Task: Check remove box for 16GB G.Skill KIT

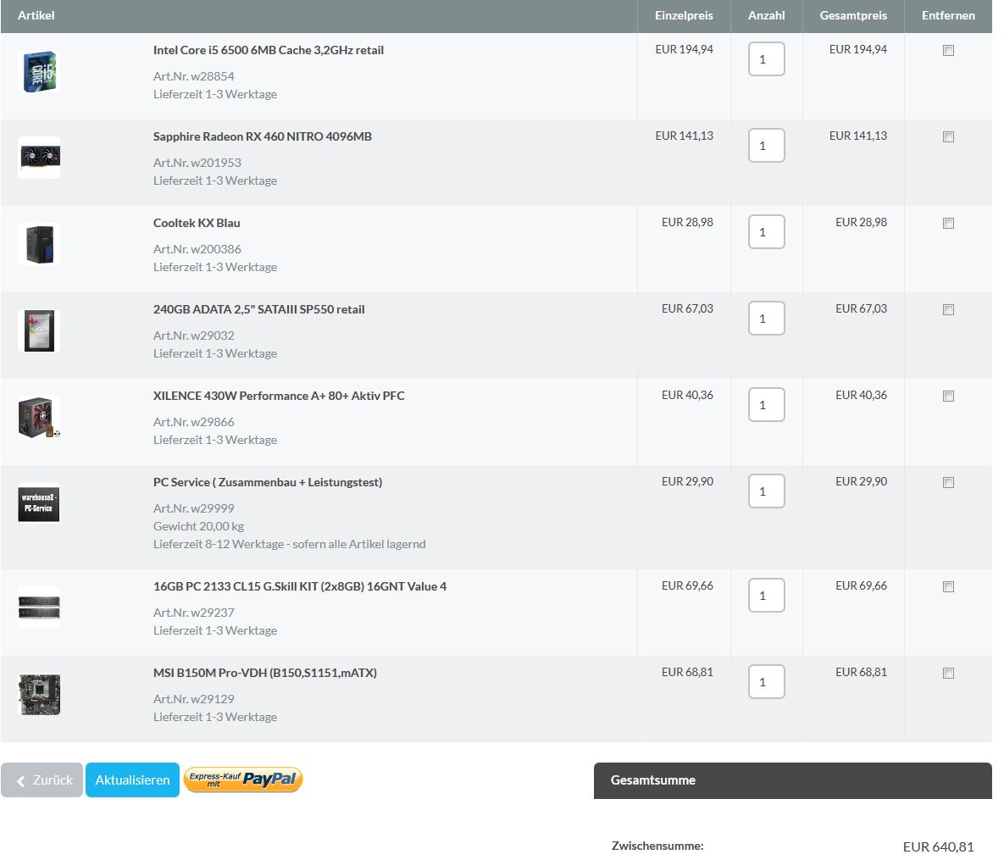Action: 948,586
